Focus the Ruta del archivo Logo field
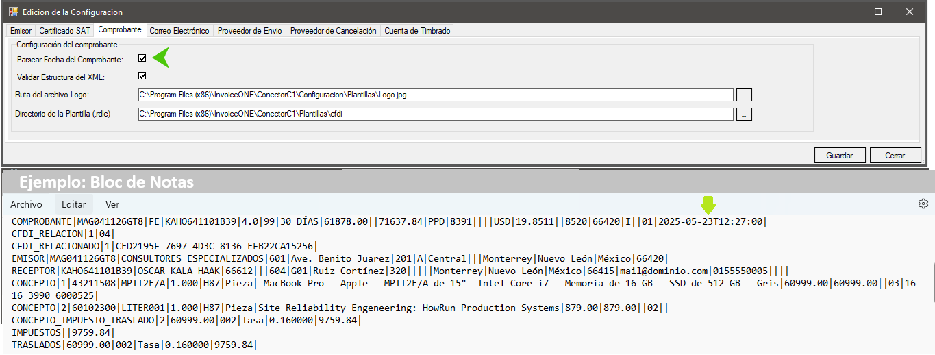 435,95
